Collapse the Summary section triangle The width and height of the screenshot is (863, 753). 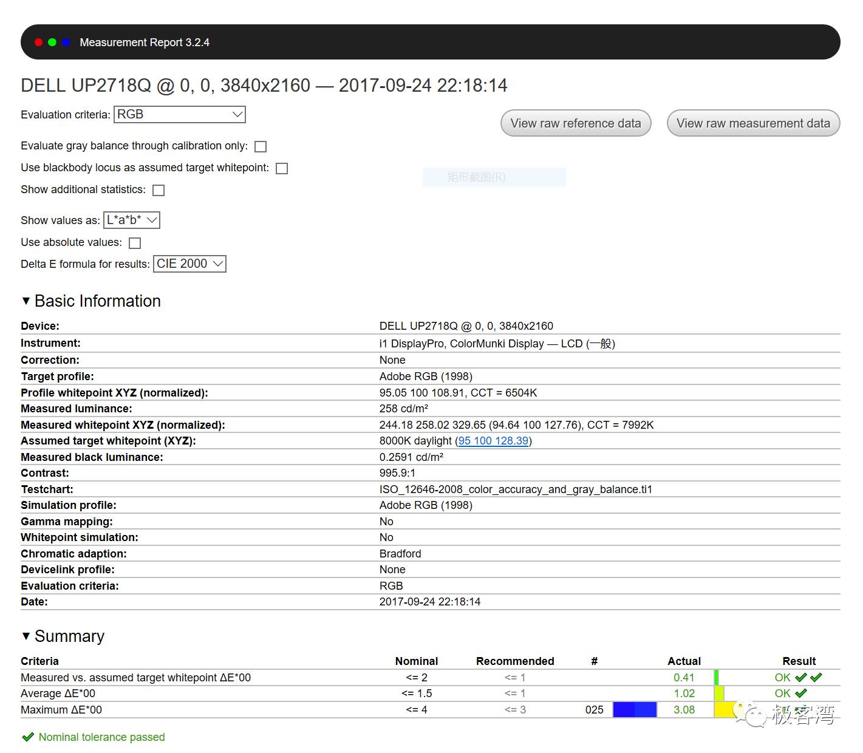tap(26, 636)
